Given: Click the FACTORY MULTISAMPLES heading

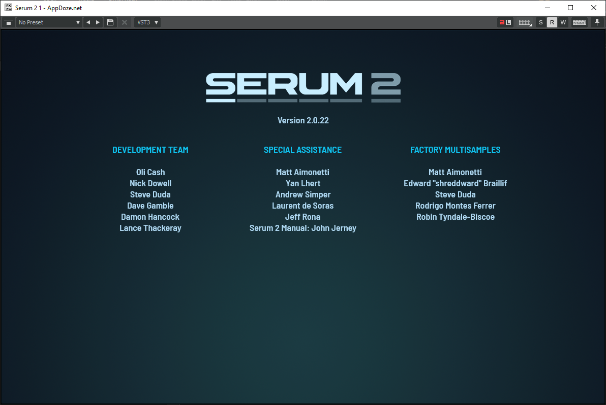Looking at the screenshot, I should coord(456,150).
